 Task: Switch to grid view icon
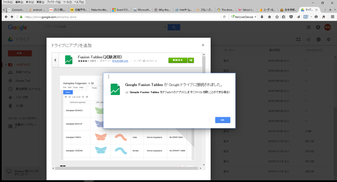[x=298, y=39]
